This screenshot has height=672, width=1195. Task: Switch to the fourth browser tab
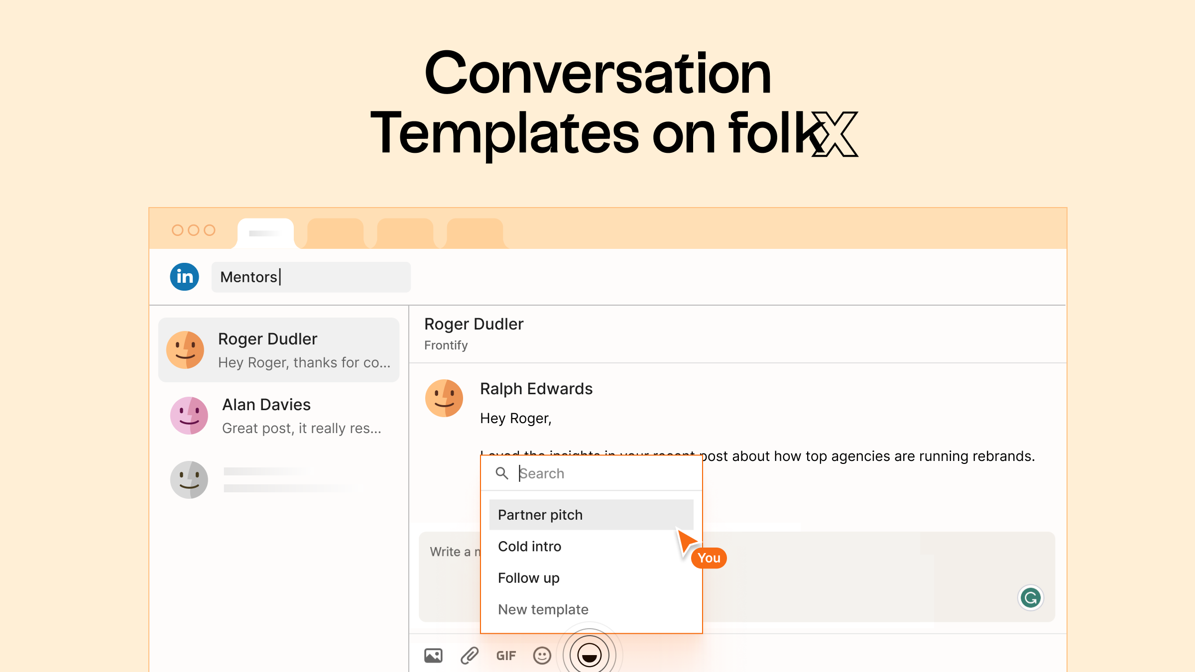[475, 233]
